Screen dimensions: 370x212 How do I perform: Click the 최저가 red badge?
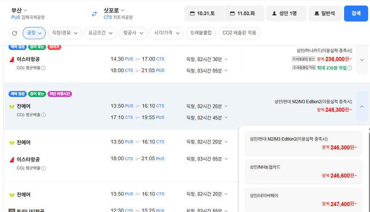click(x=54, y=47)
